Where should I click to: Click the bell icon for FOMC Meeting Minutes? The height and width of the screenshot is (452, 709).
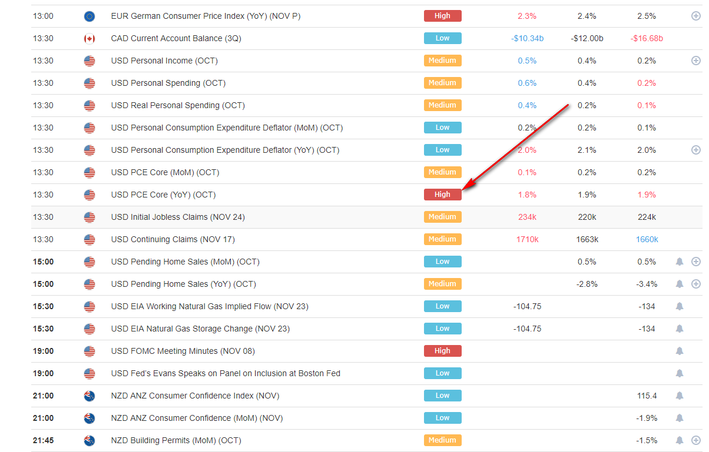coord(680,351)
